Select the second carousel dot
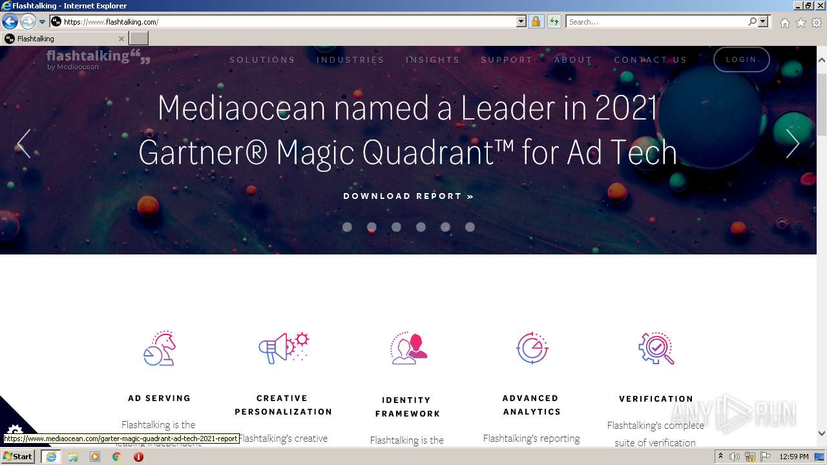This screenshot has width=827, height=465. (372, 227)
